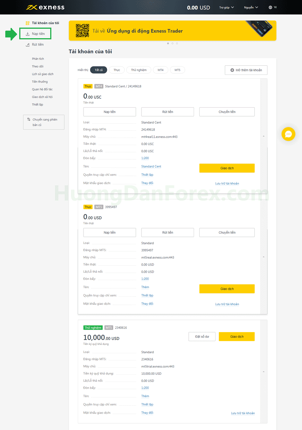The height and width of the screenshot is (430, 302).
Task: Click the Tài khoản của tôi grid icon
Action: tap(28, 23)
